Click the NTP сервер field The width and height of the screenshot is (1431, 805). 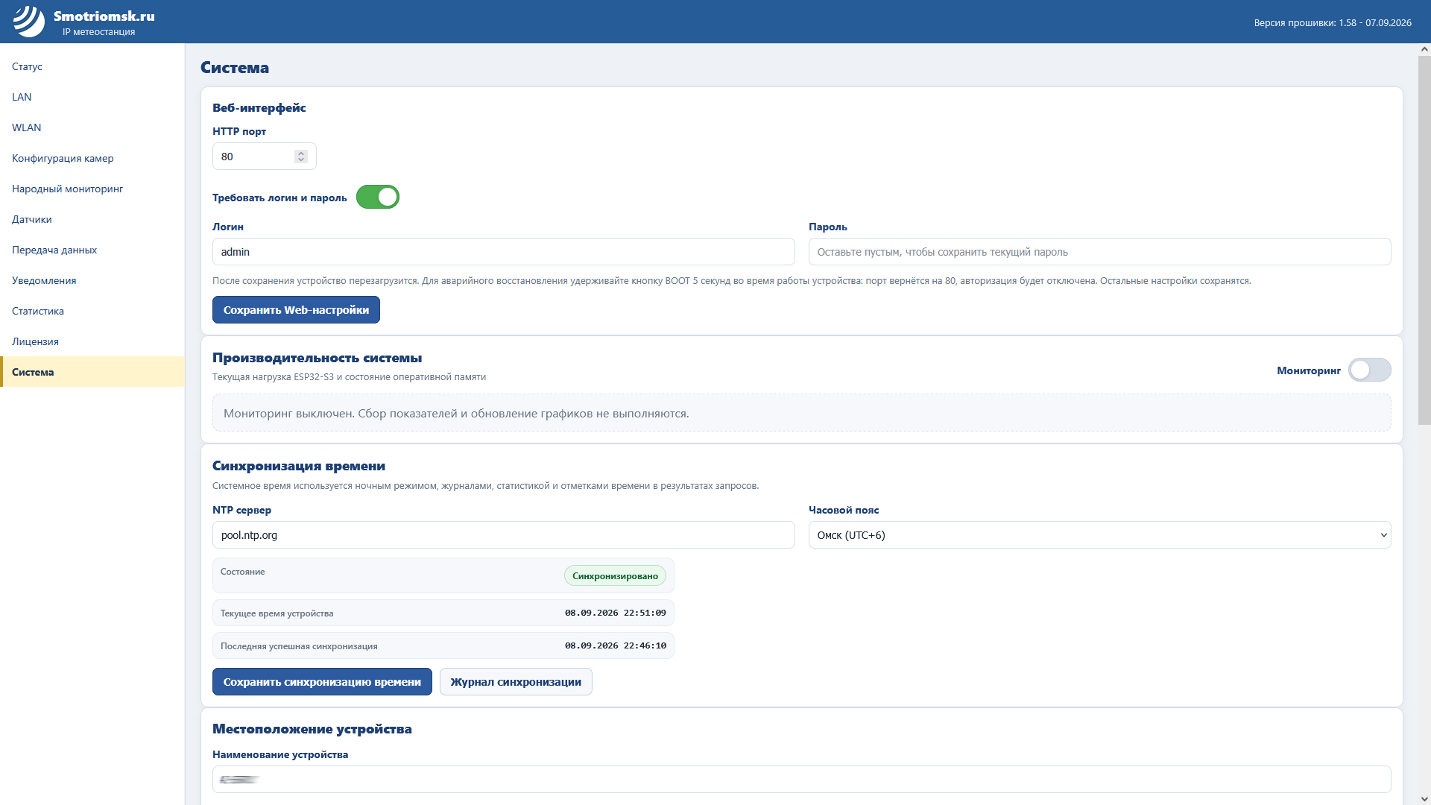503,535
